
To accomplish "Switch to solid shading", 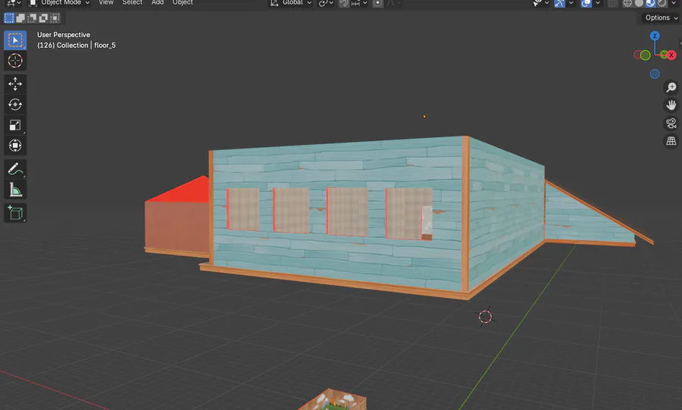I will [639, 3].
